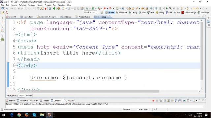Viewport: 211px width, 118px height.
Task: Open the Snippets view tab
Action: [45, 101]
